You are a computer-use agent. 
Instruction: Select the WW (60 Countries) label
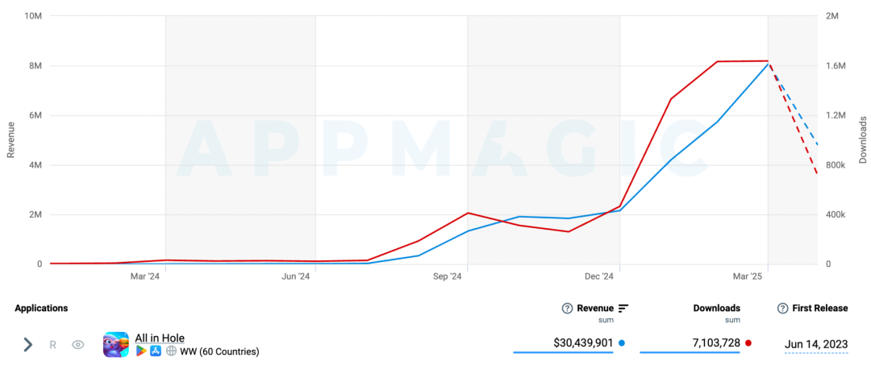click(x=219, y=351)
